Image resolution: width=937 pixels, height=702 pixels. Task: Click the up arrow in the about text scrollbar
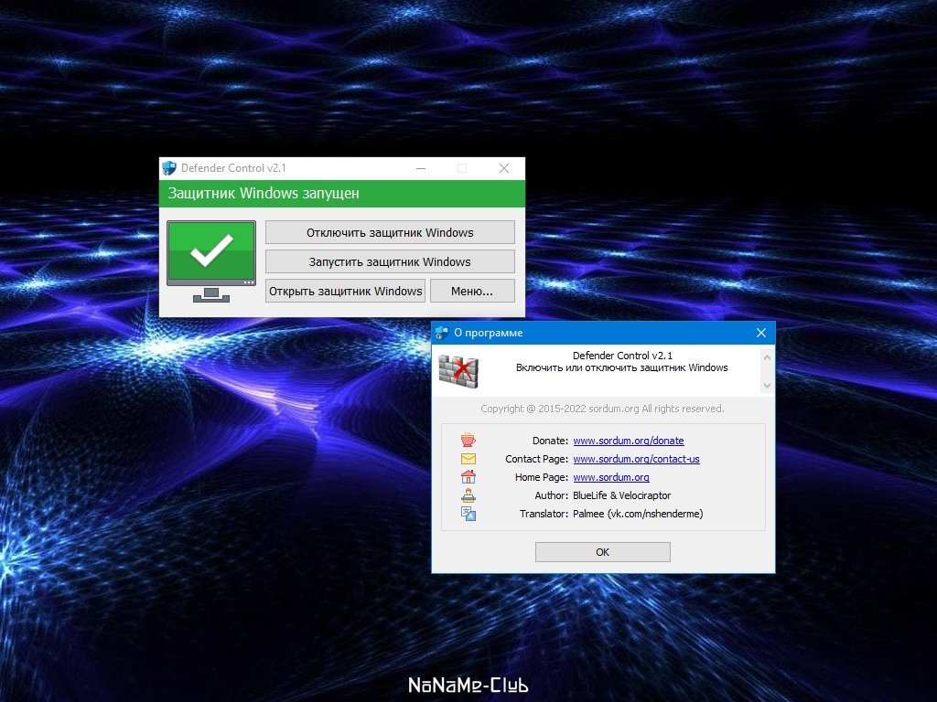click(x=767, y=357)
